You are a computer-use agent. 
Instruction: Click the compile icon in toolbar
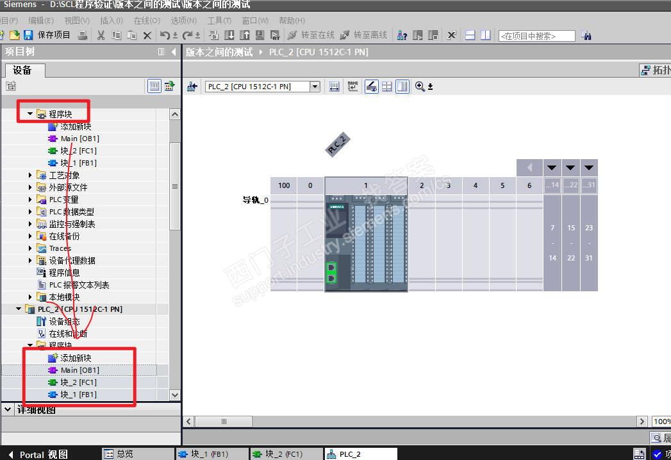click(214, 35)
